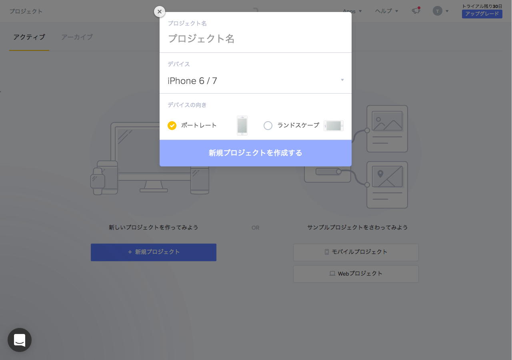
Task: Click the プロジェクト logo link
Action: coord(26,11)
